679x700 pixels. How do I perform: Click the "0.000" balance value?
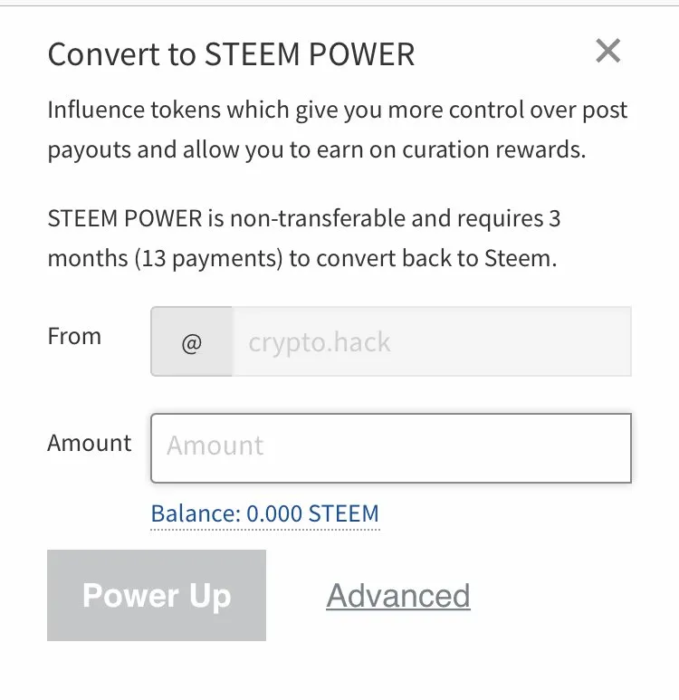point(274,514)
